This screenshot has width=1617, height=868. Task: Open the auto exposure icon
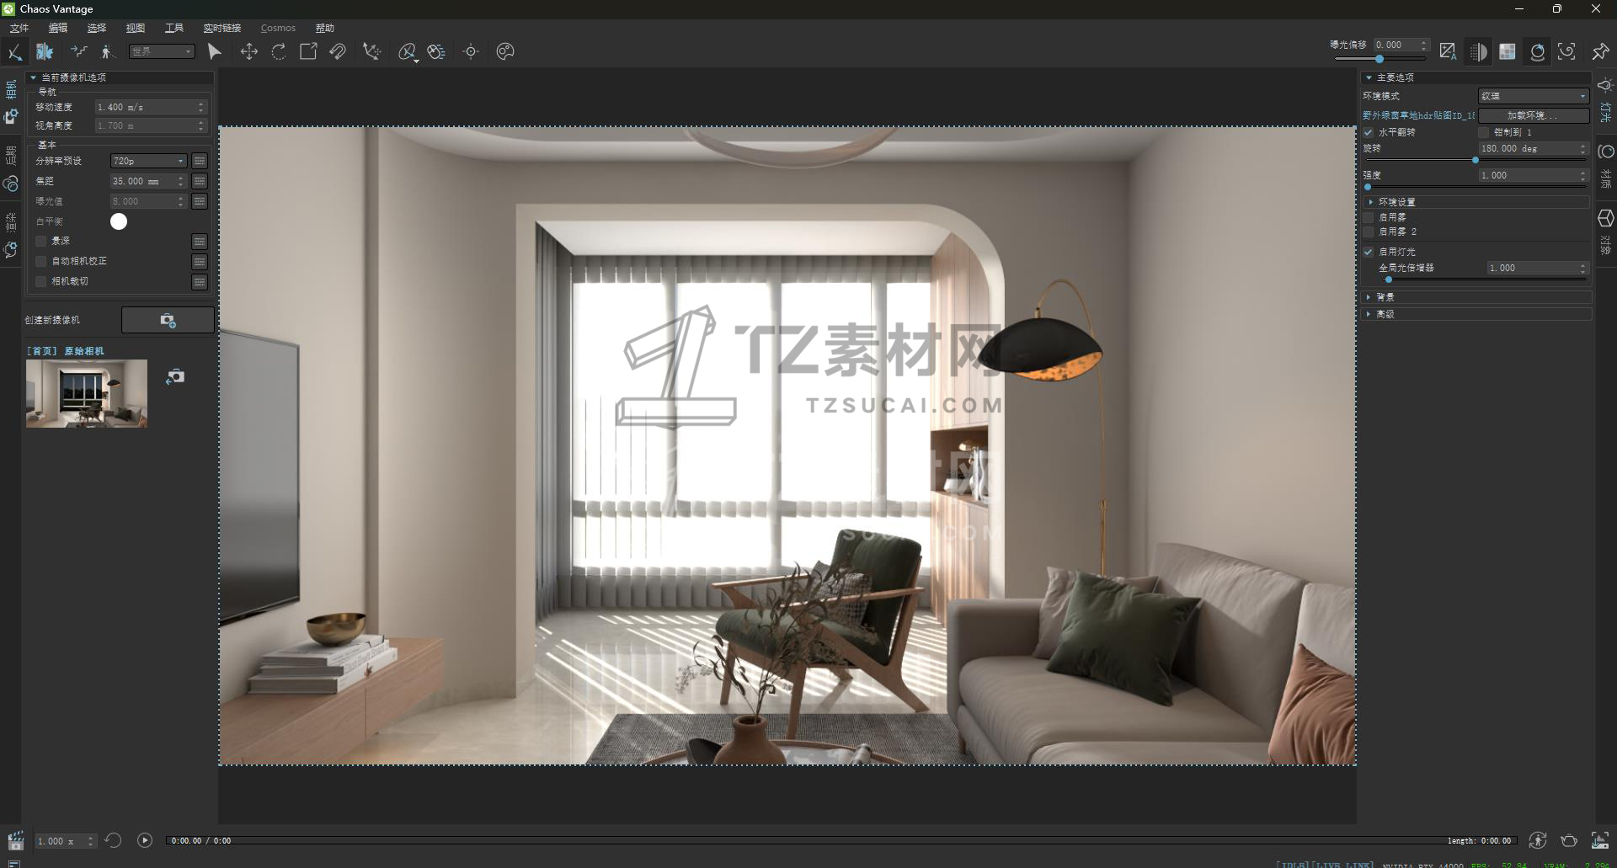(x=1448, y=51)
